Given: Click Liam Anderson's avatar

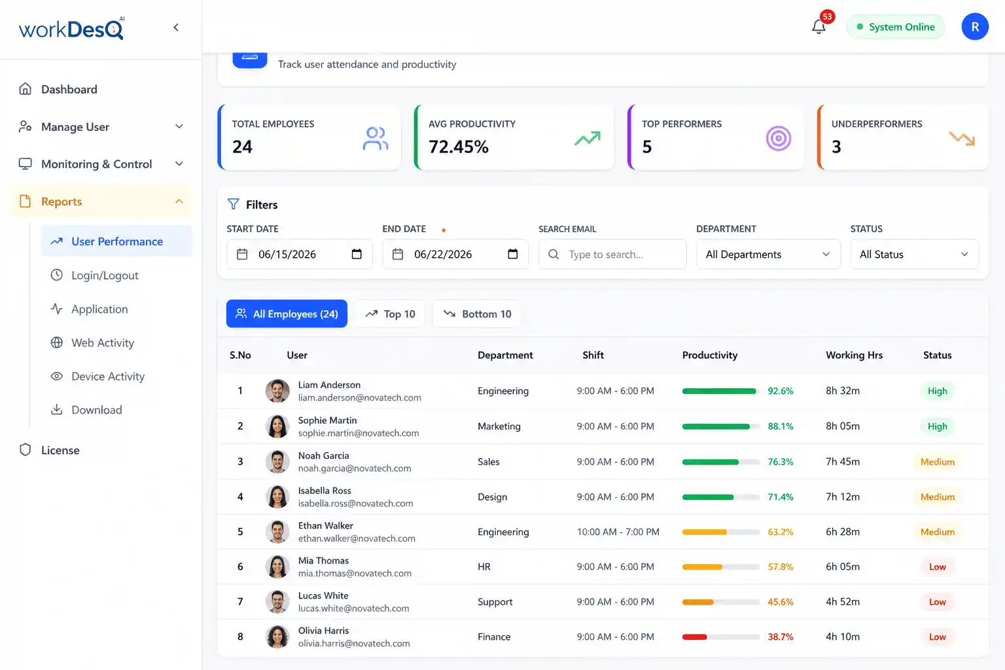Looking at the screenshot, I should [277, 391].
